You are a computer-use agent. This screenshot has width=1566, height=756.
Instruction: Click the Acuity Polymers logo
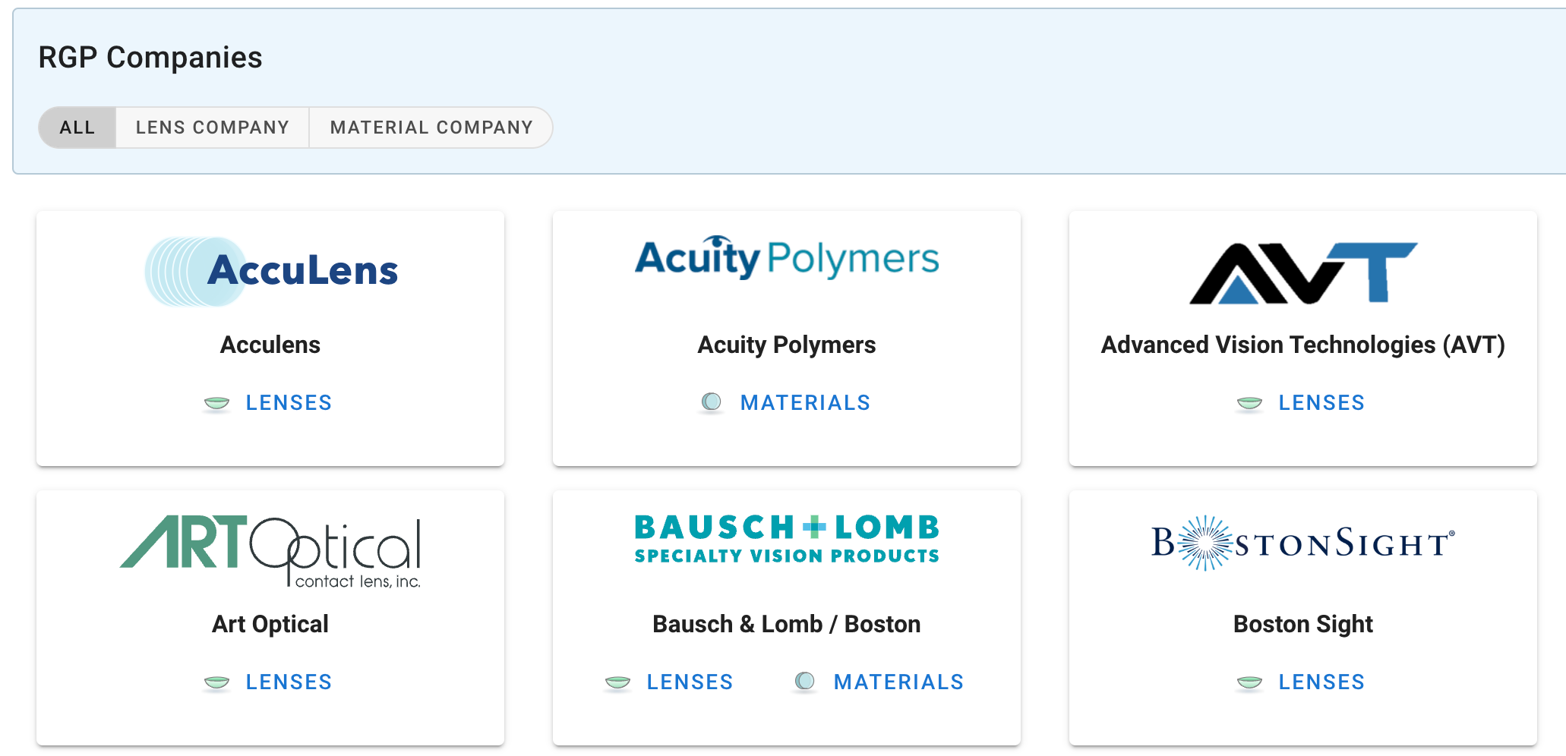point(787,258)
